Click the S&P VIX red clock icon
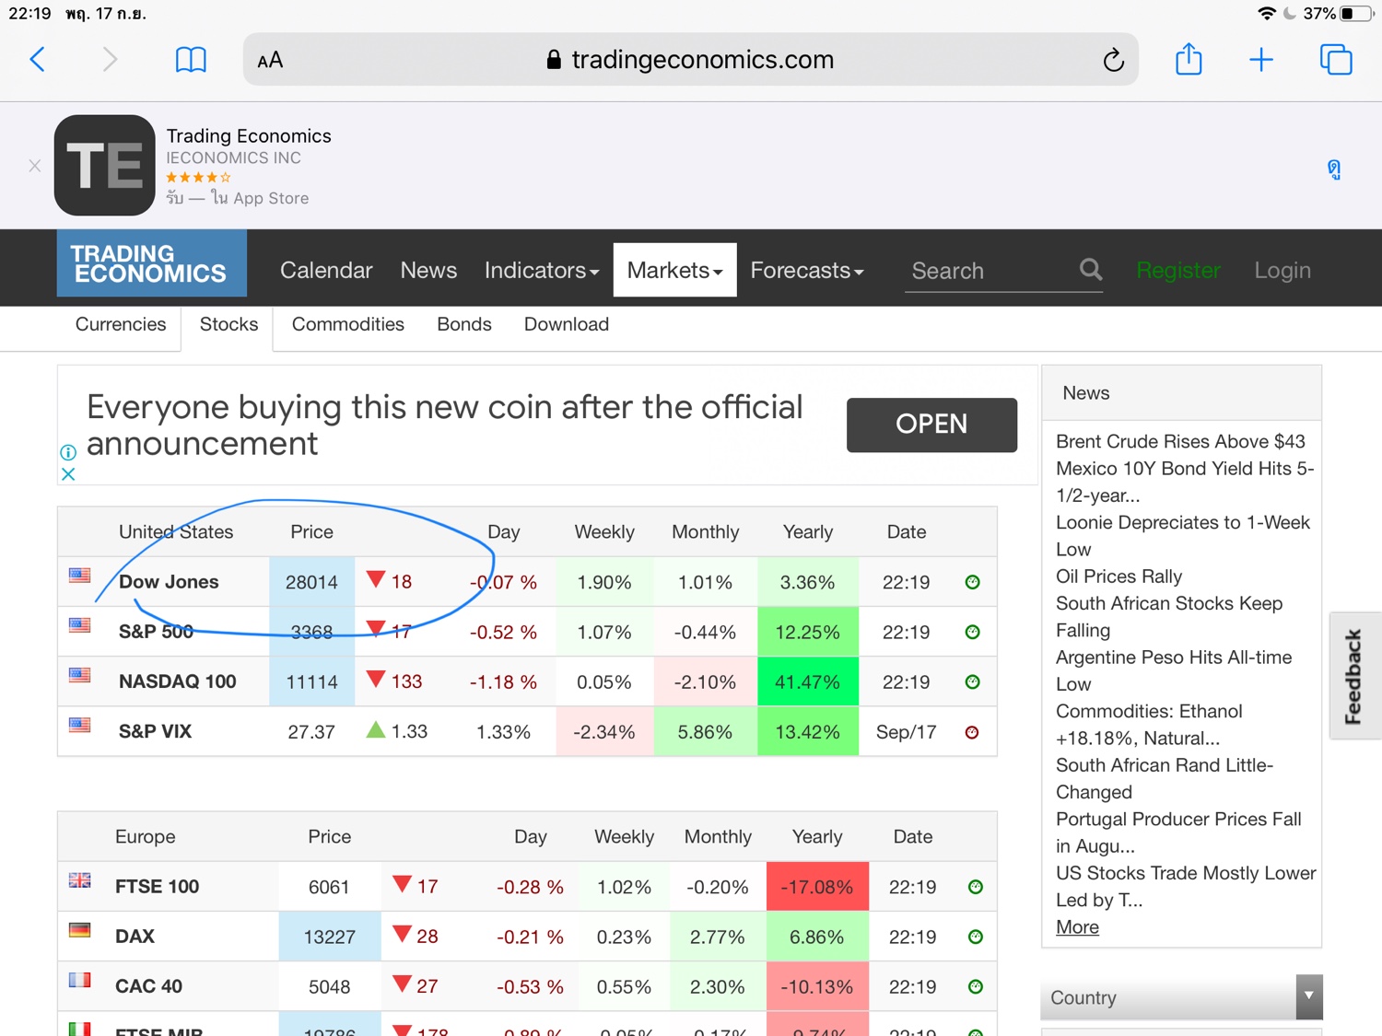This screenshot has width=1382, height=1036. click(x=972, y=732)
